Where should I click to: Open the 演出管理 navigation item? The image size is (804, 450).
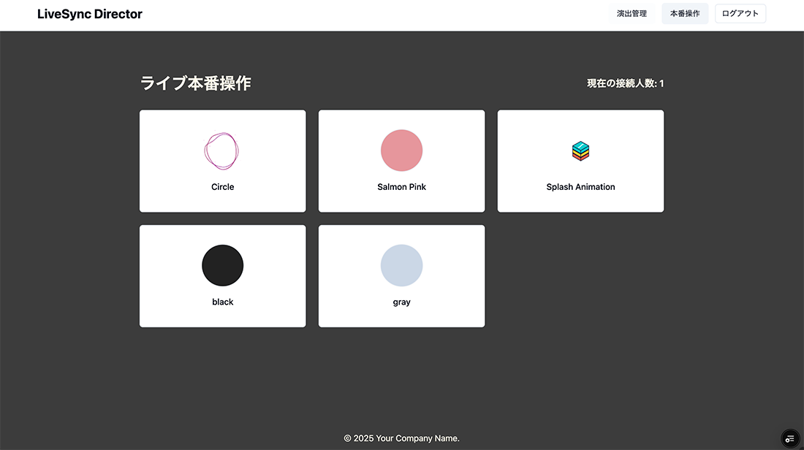[x=632, y=14]
